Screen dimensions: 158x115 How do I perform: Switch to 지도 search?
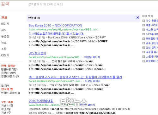pos(4,30)
